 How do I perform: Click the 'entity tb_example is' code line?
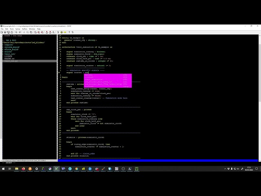73,38
